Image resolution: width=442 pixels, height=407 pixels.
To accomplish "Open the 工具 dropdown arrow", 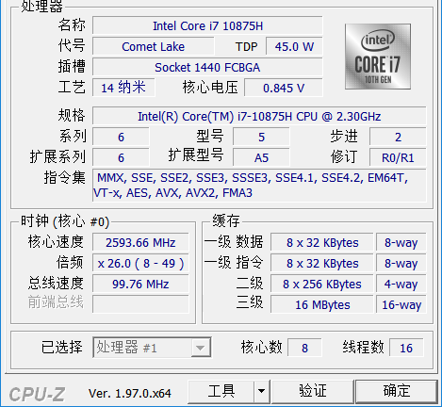I will (x=261, y=391).
